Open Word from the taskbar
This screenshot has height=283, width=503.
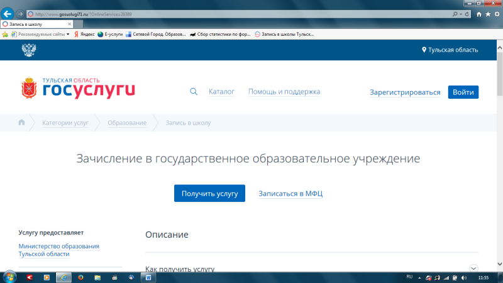148,277
